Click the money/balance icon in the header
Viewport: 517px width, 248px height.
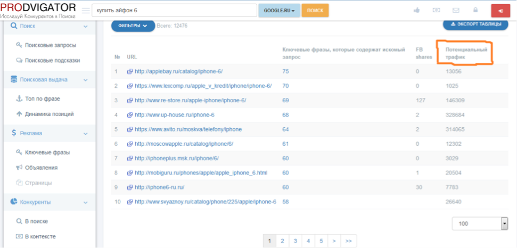[x=436, y=10]
